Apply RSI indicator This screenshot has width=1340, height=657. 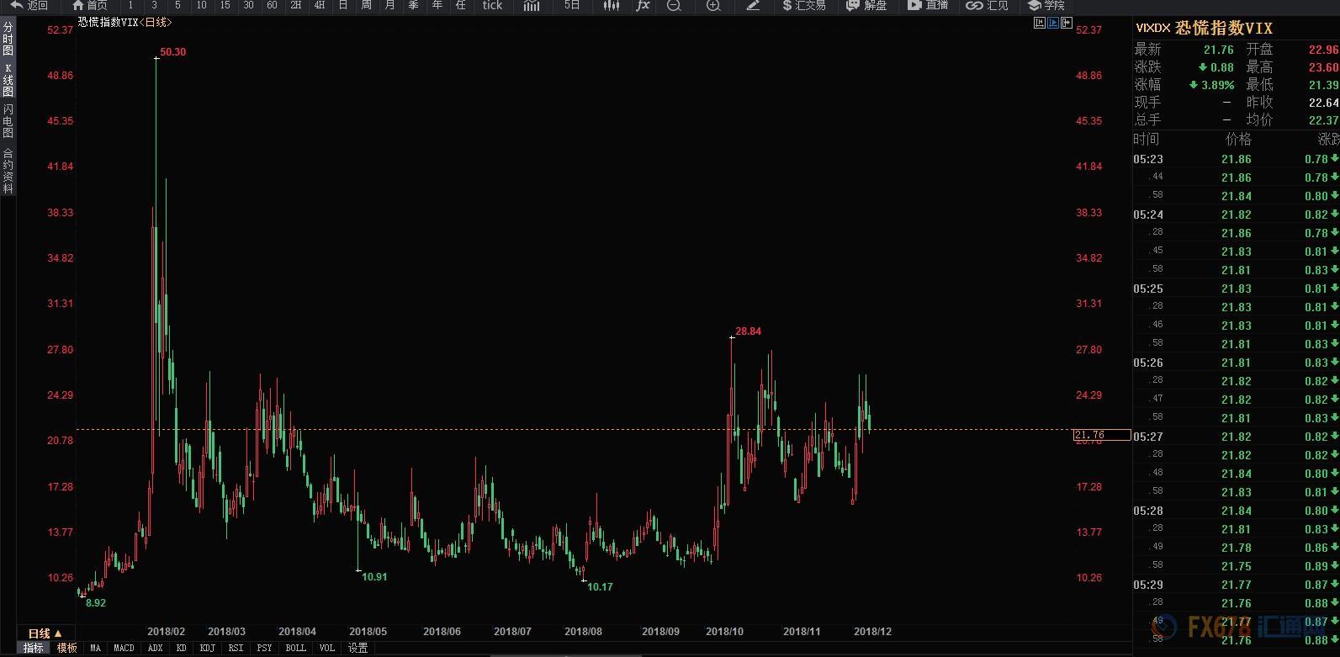coord(236,648)
